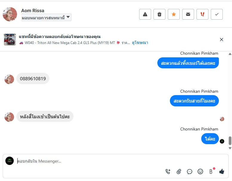Viewport: 232px width, 181px height.
Task: Move conversation to trash
Action: click(159, 14)
